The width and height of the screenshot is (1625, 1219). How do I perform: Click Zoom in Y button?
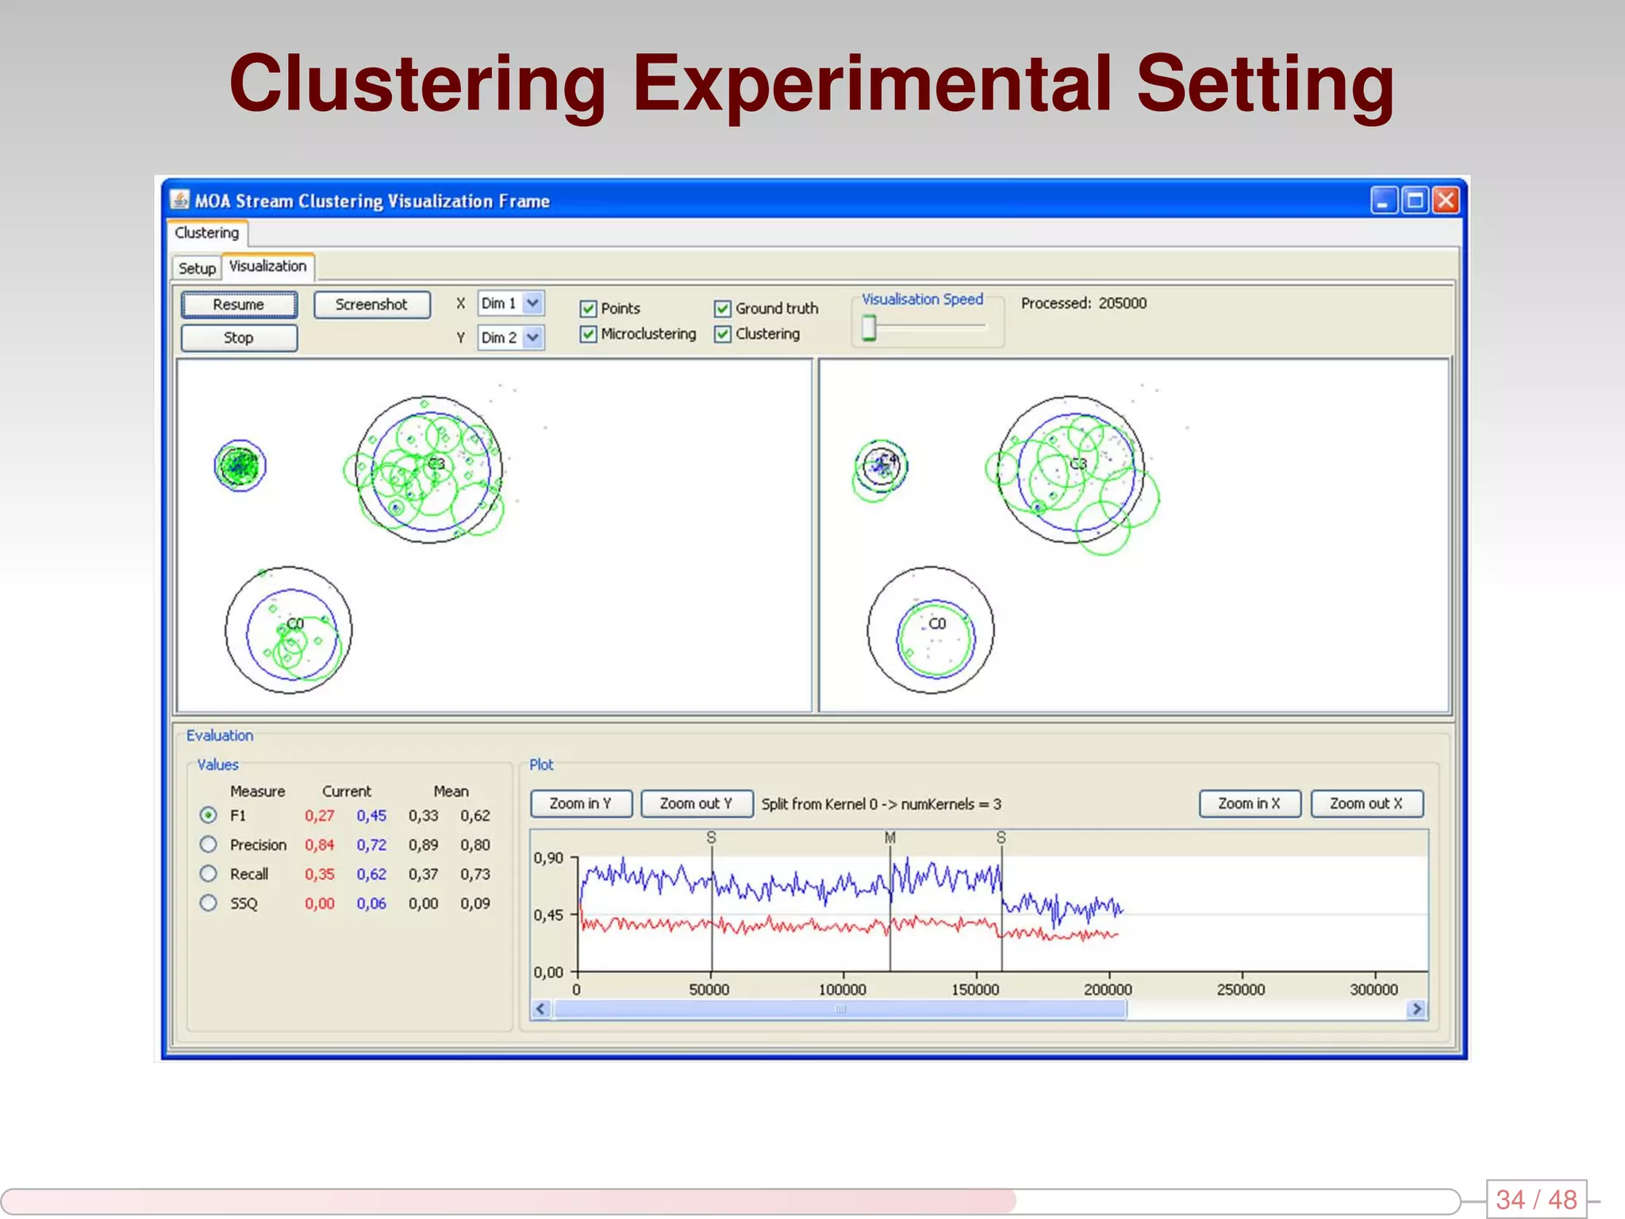point(581,804)
